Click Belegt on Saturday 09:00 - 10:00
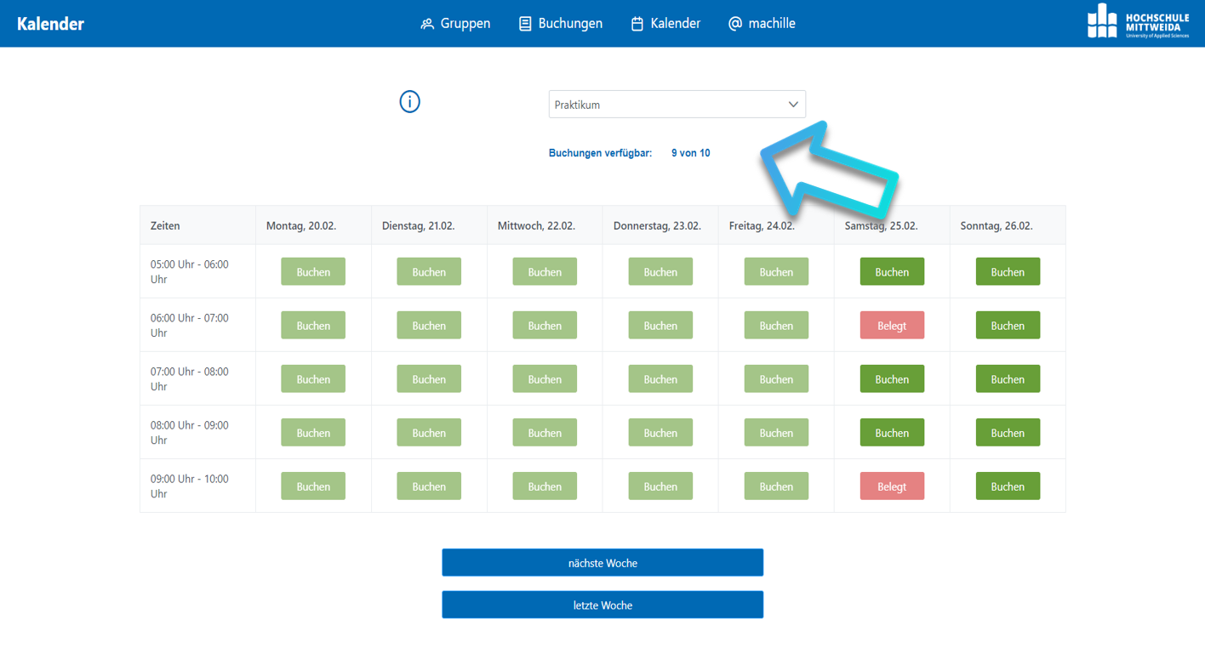Screen dimensions: 1205x665 click(x=892, y=486)
